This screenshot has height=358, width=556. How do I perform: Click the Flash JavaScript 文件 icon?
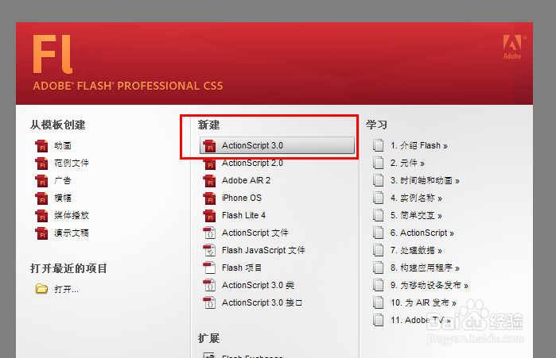[x=209, y=251]
